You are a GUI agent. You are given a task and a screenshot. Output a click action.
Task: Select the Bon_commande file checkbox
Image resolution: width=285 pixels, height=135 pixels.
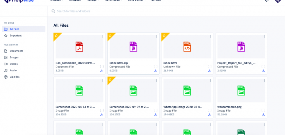point(102,66)
